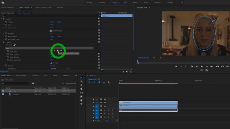Choose the Selection tool in the toolbar
The height and width of the screenshot is (129, 230).
tap(81, 78)
